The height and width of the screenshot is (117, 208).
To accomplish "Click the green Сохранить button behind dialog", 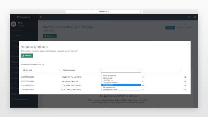I will pyautogui.click(x=50, y=36).
